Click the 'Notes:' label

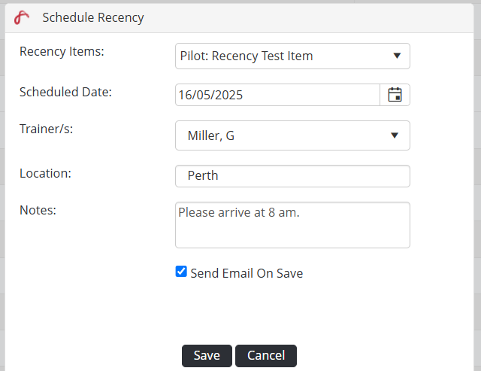[x=38, y=210]
